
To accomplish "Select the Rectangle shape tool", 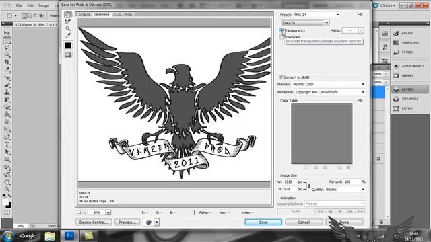I will pyautogui.click(x=7, y=159).
